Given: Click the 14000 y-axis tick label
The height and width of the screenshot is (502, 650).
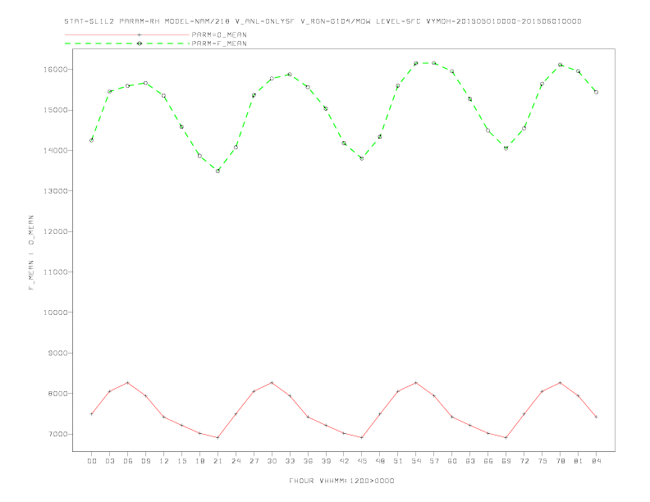Looking at the screenshot, I should 56,151.
